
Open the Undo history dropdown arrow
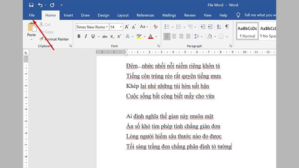46,5
